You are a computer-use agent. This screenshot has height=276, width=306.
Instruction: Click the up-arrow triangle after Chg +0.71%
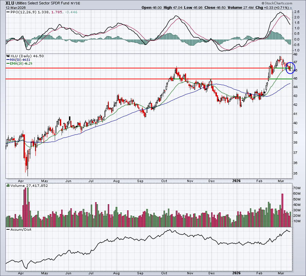(291, 8)
